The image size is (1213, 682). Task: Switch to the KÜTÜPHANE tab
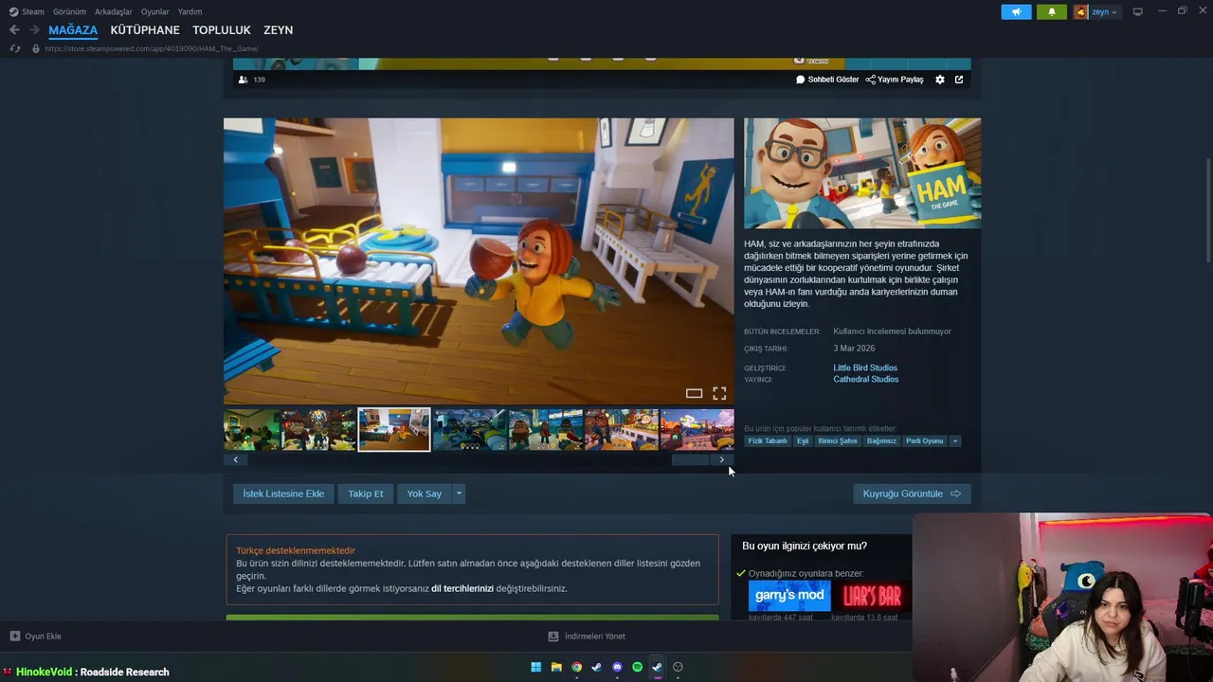tap(145, 30)
